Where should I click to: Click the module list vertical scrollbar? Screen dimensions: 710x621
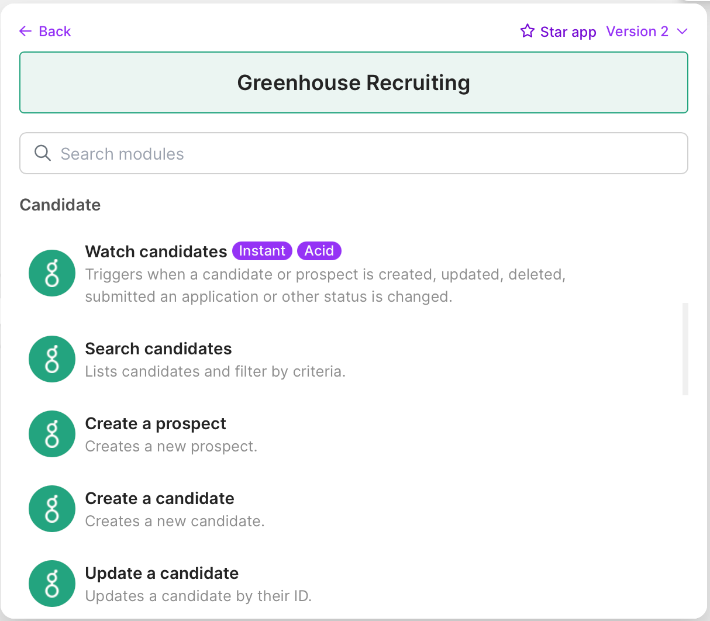[x=685, y=349]
